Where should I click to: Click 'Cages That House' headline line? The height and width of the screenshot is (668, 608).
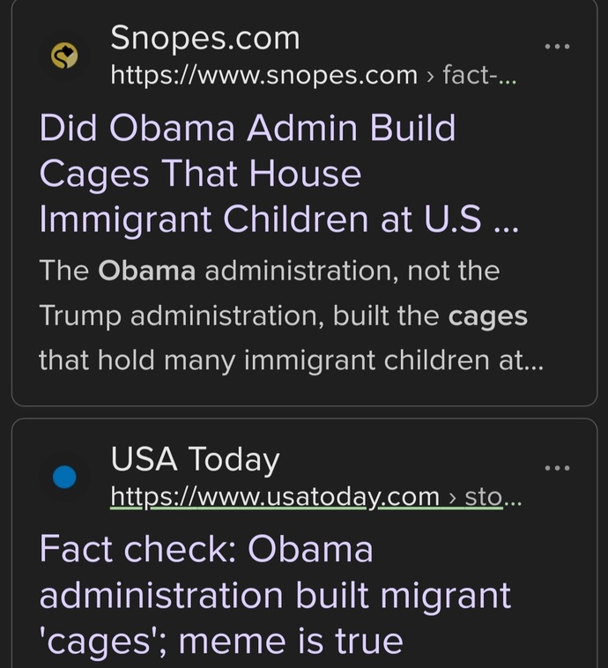click(x=200, y=174)
